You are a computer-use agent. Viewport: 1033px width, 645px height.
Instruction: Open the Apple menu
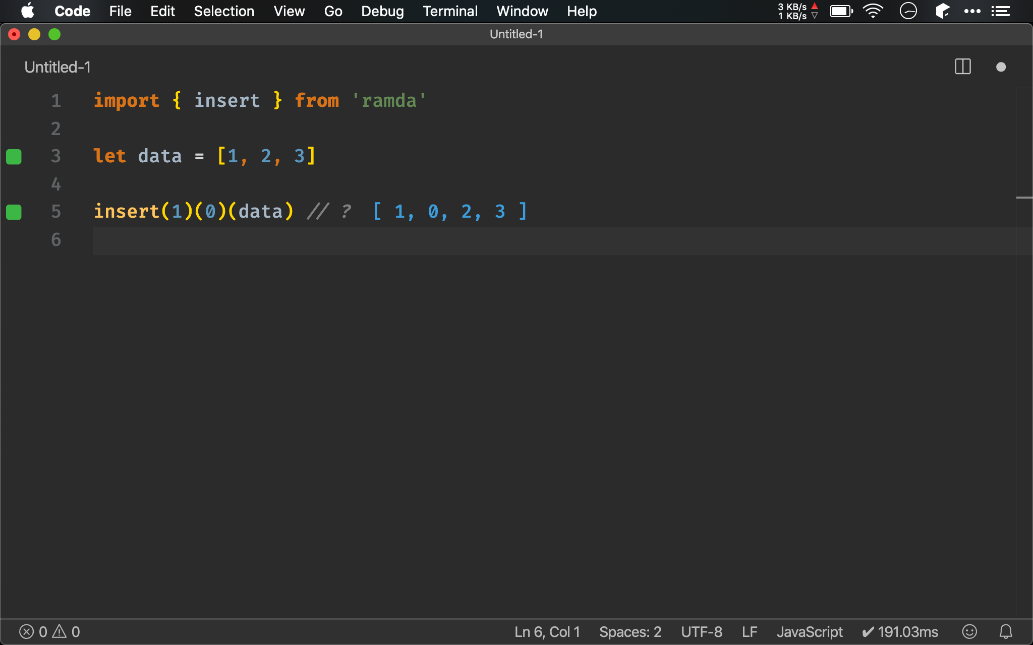[28, 11]
